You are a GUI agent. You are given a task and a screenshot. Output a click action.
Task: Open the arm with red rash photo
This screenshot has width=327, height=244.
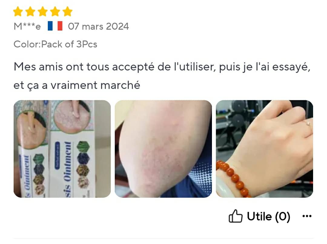pyautogui.click(x=163, y=149)
